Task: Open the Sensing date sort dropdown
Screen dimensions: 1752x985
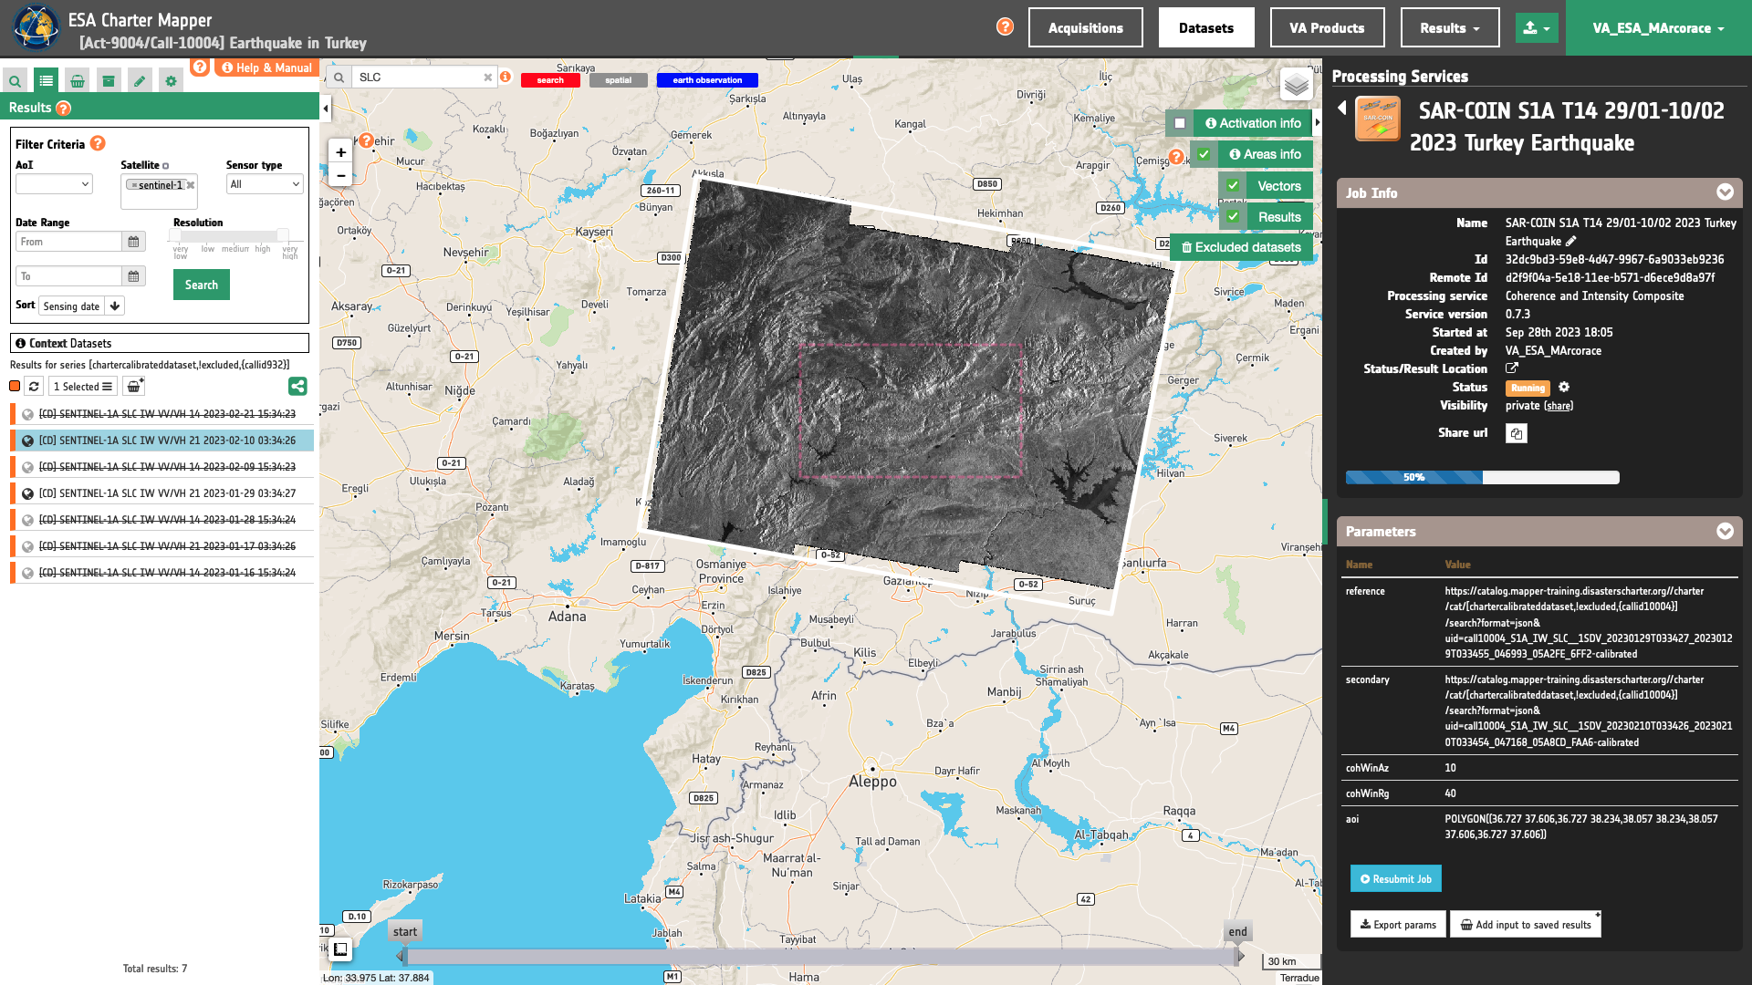Action: 72,306
